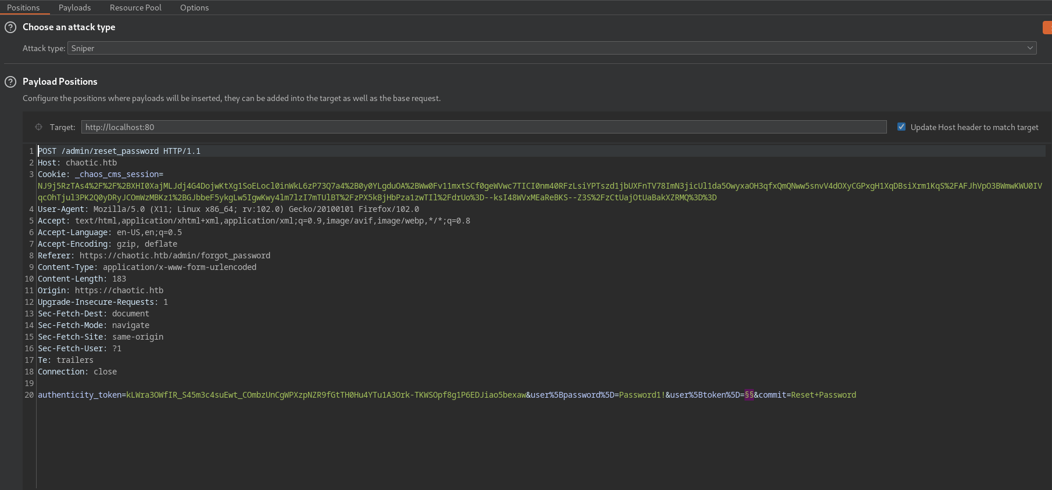This screenshot has height=490, width=1052.
Task: Click the Upgrade-Insecure-Requests header line
Action: point(103,302)
